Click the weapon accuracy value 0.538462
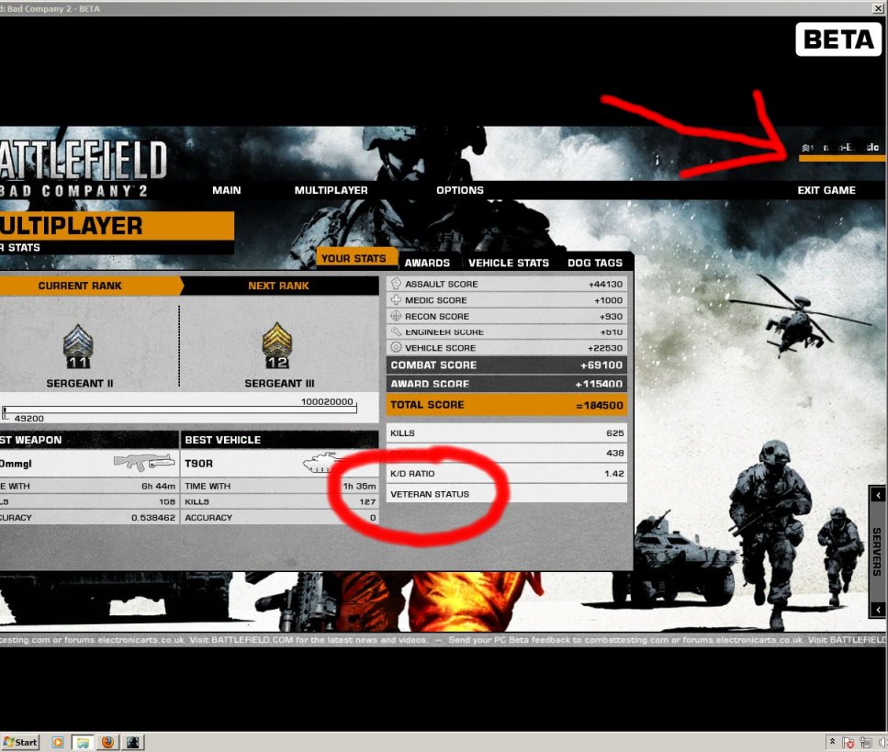Viewport: 888px width, 752px height. [153, 518]
